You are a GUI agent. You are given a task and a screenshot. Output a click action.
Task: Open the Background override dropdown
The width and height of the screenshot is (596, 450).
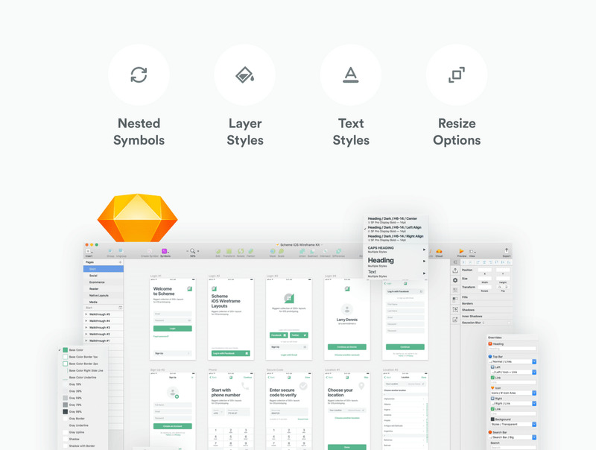[513, 424]
